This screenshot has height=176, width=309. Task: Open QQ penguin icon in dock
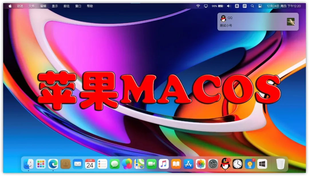pos(225,164)
